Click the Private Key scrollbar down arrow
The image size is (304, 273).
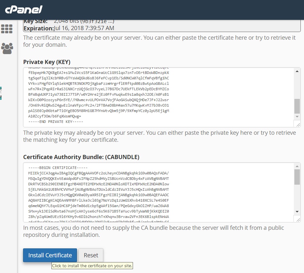(x=297, y=117)
